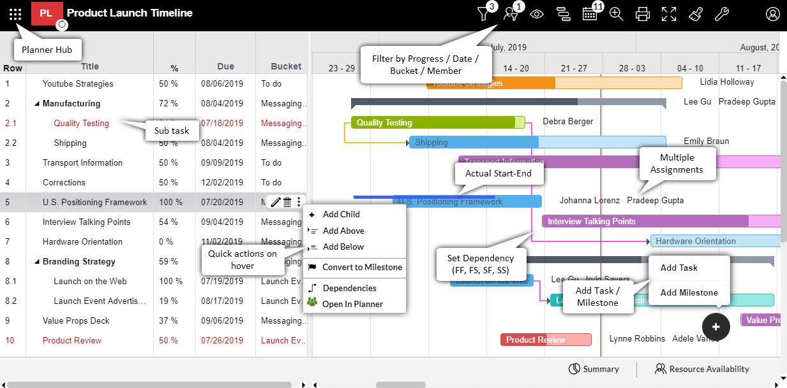
Task: Toggle the eye visibility icon
Action: pos(537,14)
